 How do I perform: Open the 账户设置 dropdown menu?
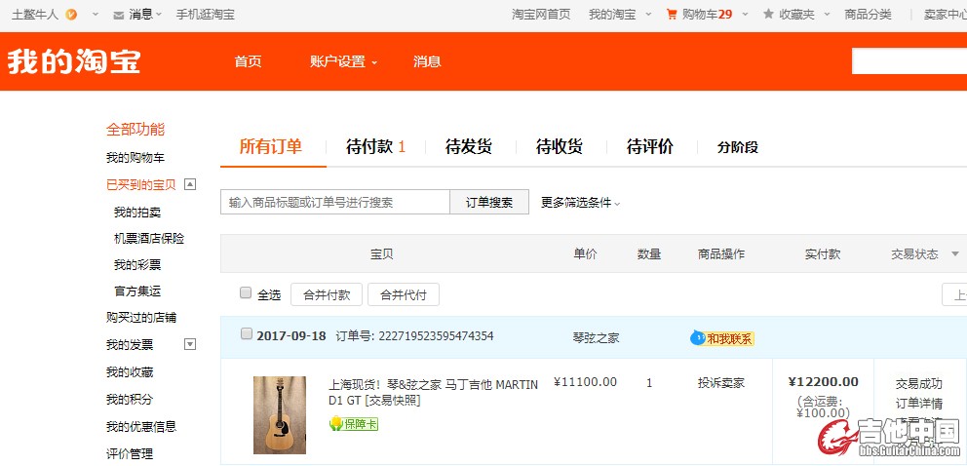pos(343,61)
